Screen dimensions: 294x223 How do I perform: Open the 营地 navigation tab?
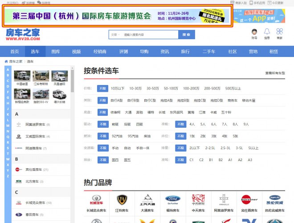click(x=253, y=52)
